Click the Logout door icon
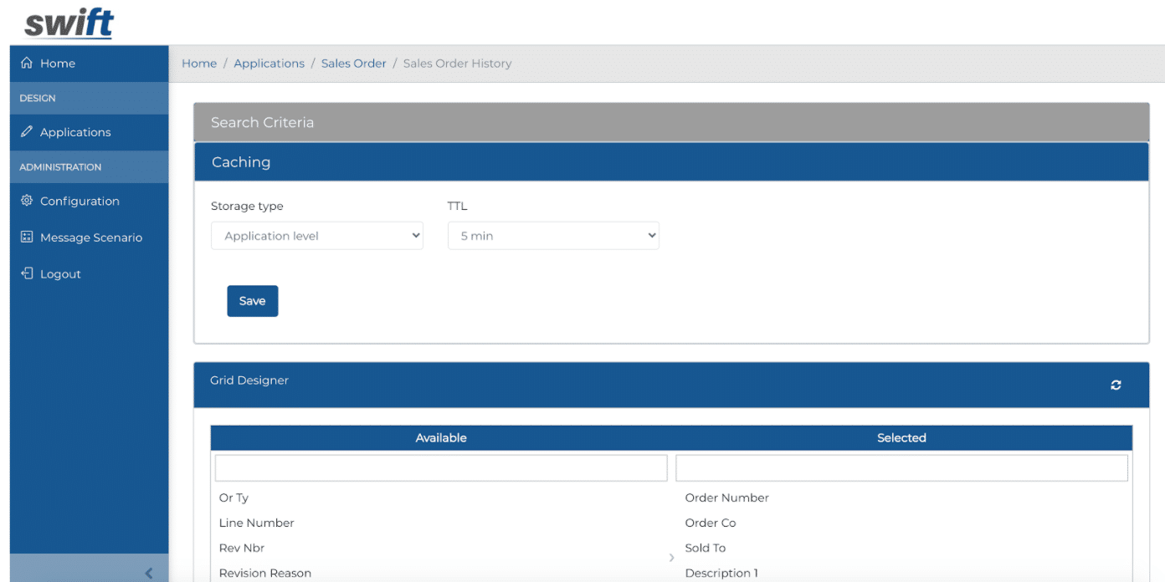The image size is (1165, 582). tap(27, 273)
